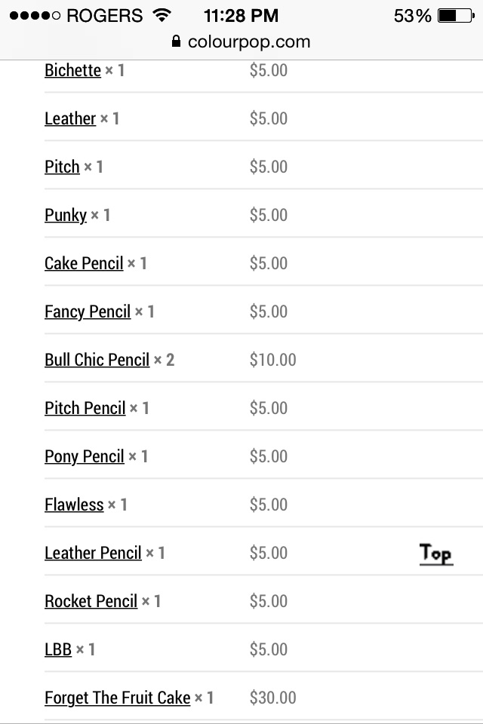The width and height of the screenshot is (483, 724).
Task: Open the Pitch product link
Action: click(x=63, y=167)
